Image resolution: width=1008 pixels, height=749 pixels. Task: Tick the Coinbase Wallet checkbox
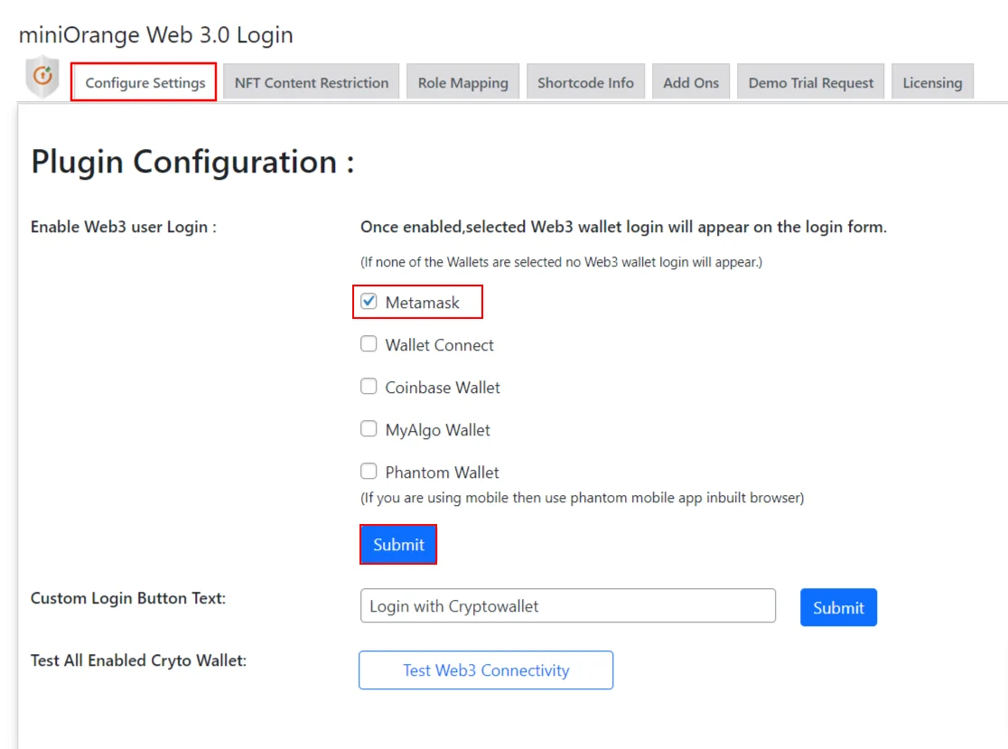point(369,387)
